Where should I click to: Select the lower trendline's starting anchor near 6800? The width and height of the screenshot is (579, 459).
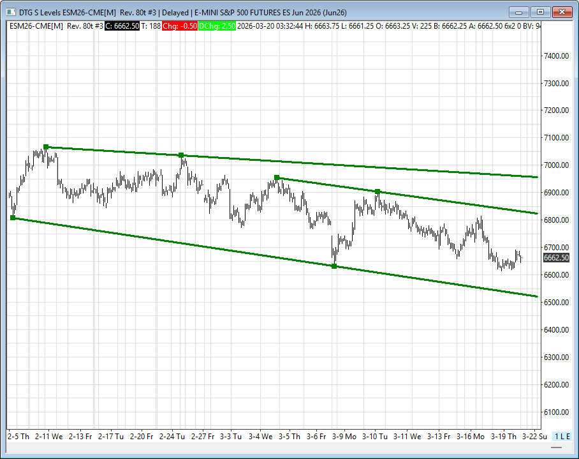coord(13,218)
